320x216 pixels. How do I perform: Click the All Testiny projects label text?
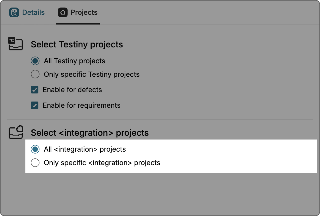coord(74,61)
